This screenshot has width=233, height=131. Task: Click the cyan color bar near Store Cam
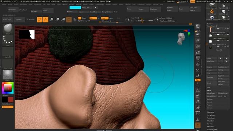pos(75,7)
